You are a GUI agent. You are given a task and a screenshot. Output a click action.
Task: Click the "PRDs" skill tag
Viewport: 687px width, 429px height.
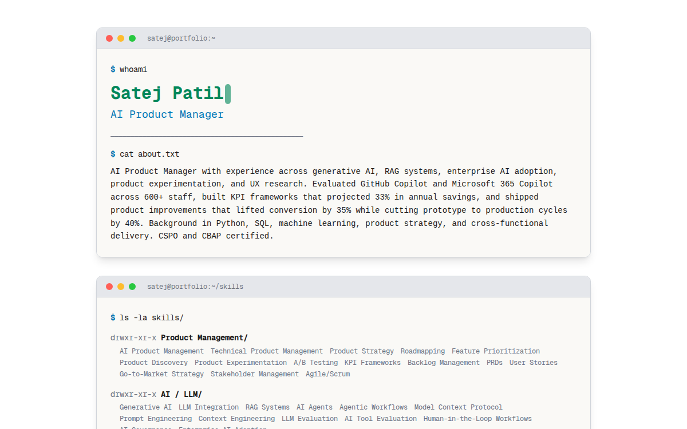(495, 363)
